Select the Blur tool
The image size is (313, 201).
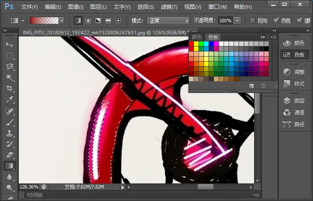click(x=9, y=177)
